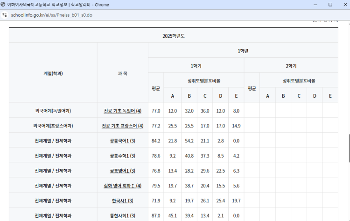The height and width of the screenshot is (221, 350).
Task: Open site information icon in address bar
Action: tap(5, 15)
